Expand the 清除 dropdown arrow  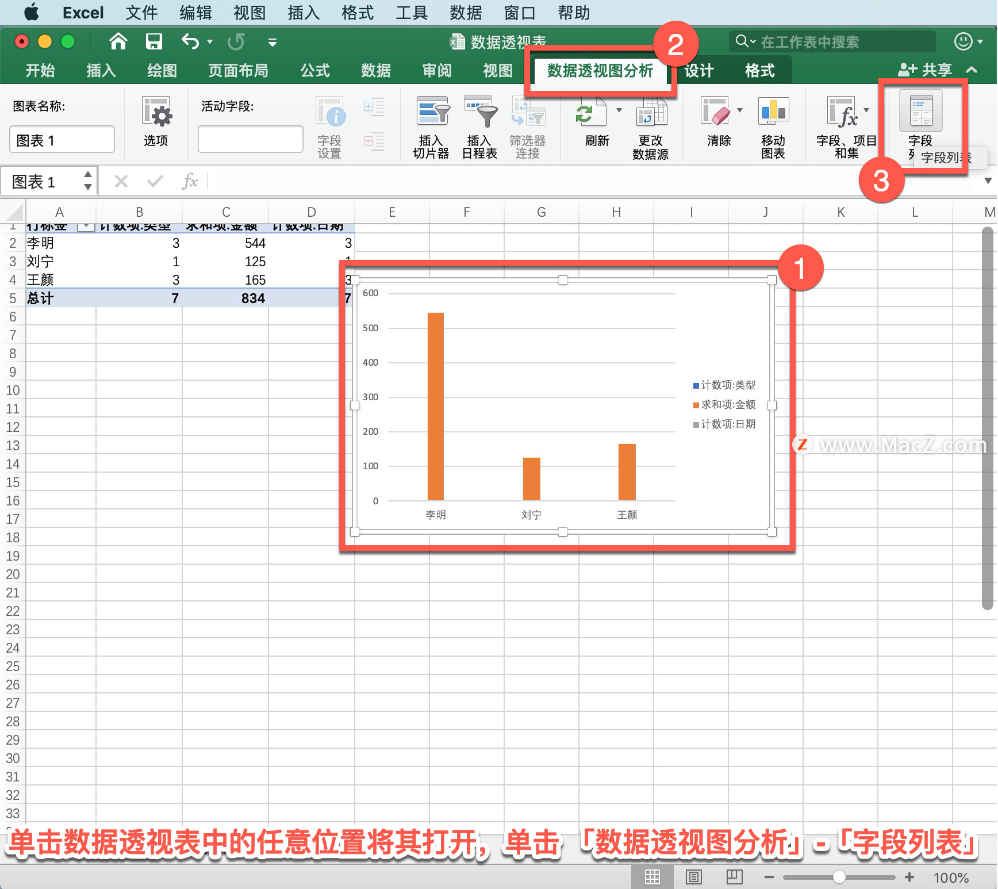tap(740, 110)
